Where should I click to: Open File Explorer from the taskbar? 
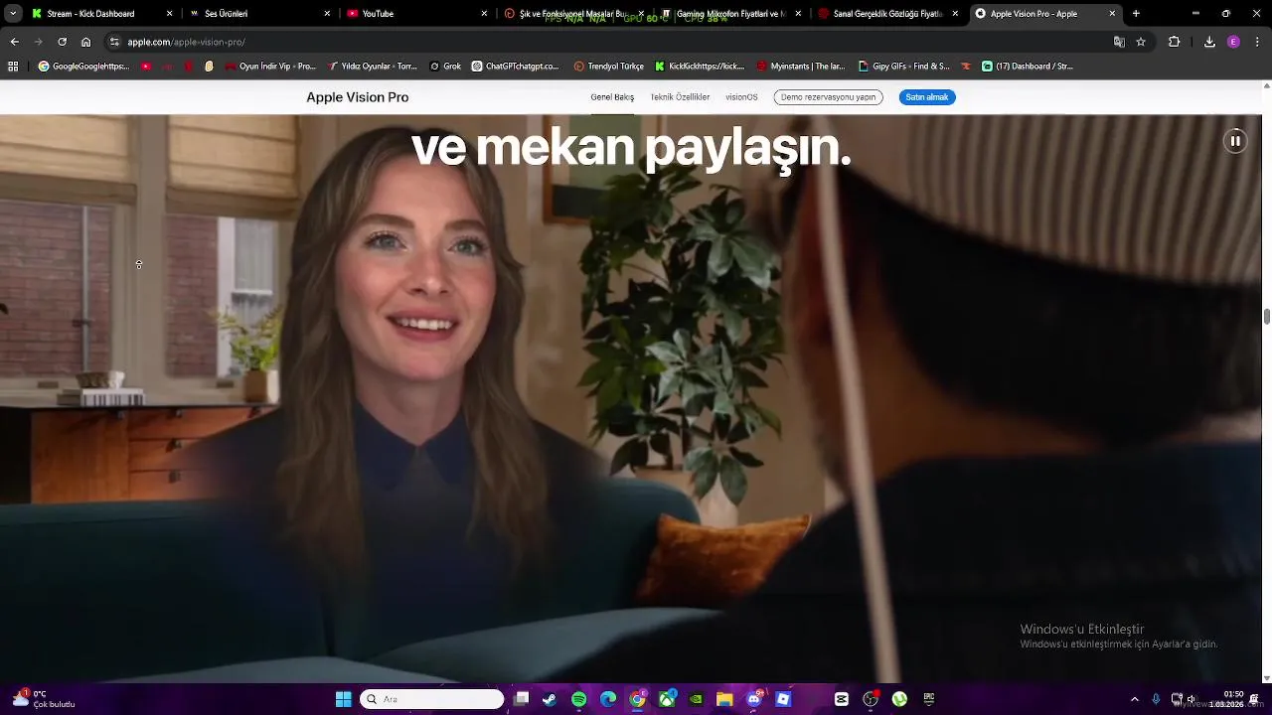[724, 699]
